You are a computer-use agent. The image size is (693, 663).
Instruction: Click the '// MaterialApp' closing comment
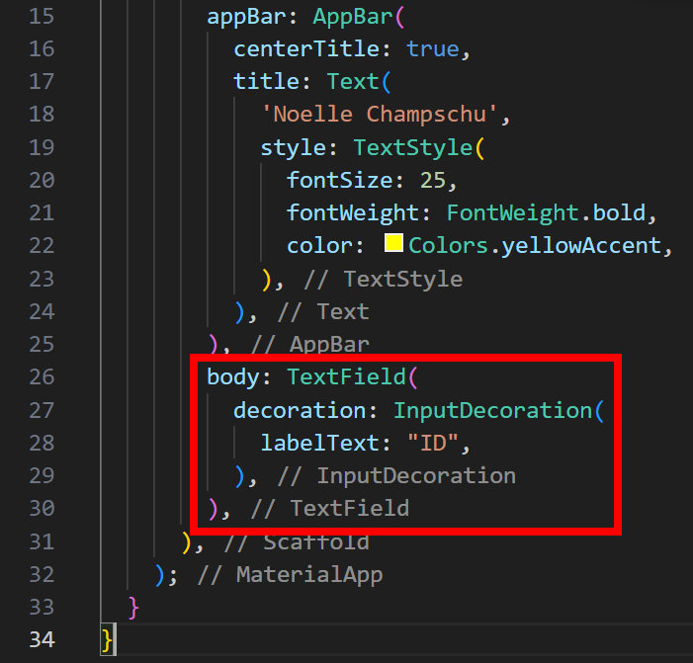[290, 575]
